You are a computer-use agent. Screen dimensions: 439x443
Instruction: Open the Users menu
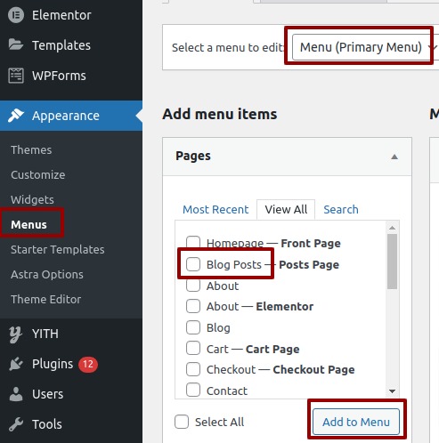[x=71, y=394]
